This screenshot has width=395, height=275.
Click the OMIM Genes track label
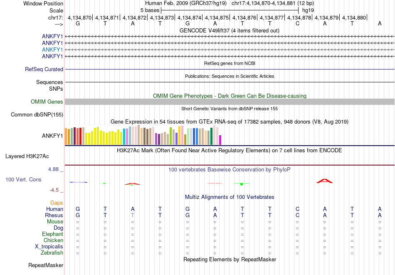pyautogui.click(x=47, y=102)
